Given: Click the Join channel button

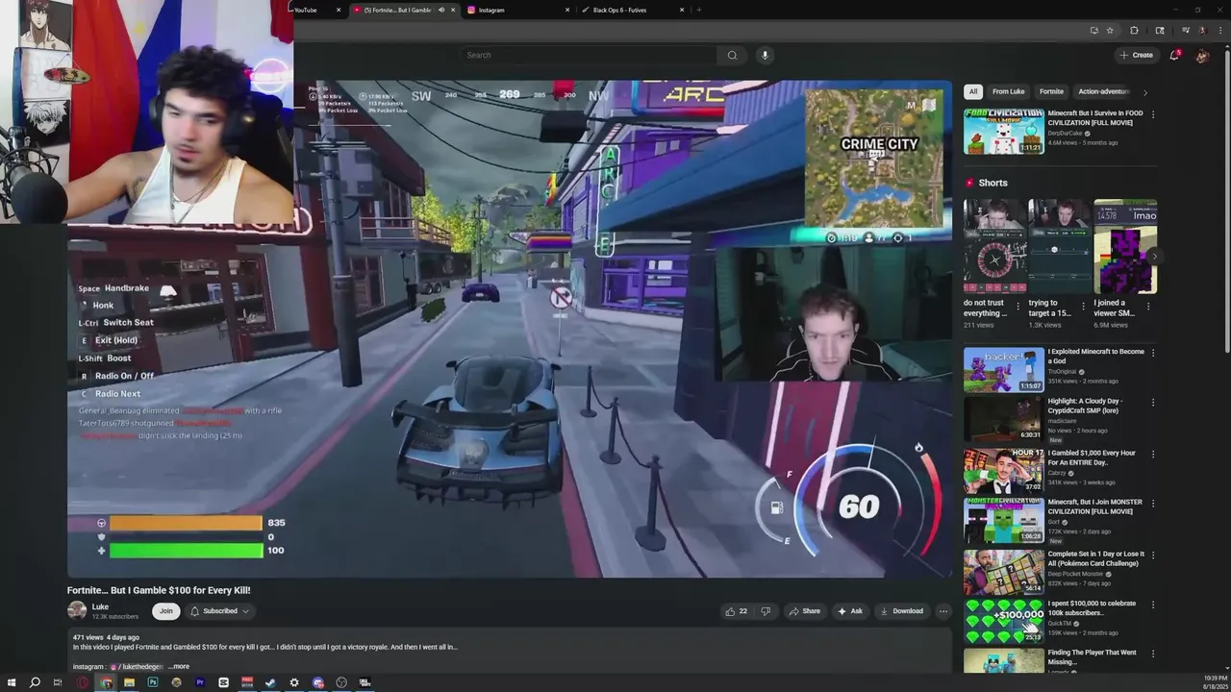Looking at the screenshot, I should (165, 611).
